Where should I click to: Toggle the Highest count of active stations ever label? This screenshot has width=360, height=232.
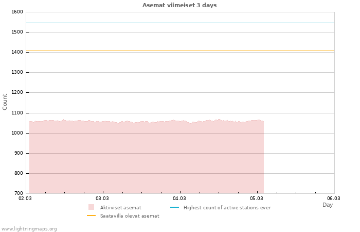coord(227,208)
